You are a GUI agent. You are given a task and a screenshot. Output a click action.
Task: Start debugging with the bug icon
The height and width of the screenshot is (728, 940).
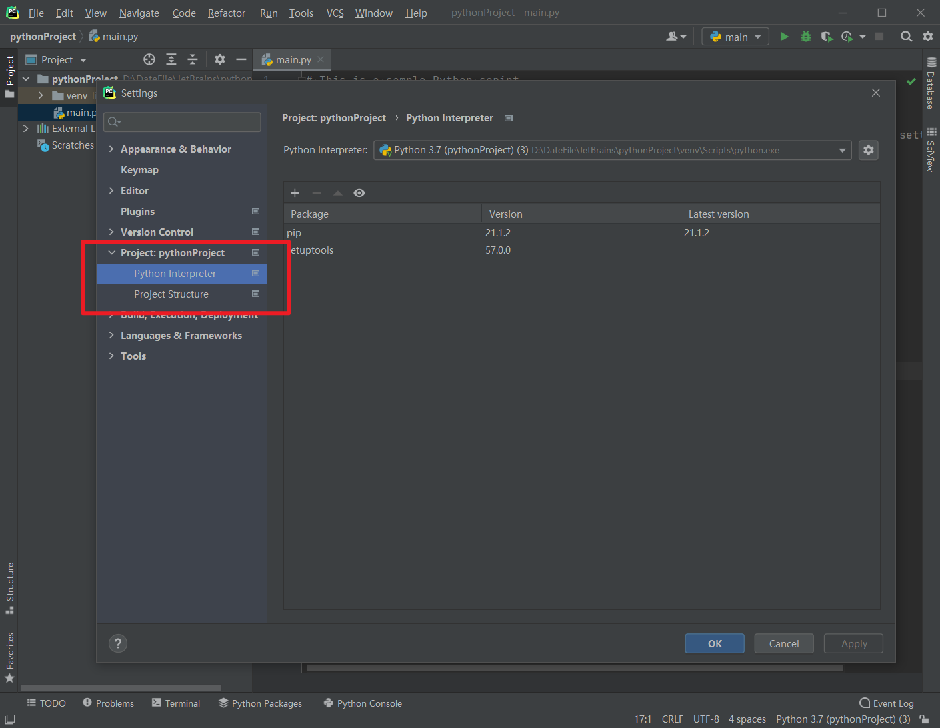click(x=805, y=37)
